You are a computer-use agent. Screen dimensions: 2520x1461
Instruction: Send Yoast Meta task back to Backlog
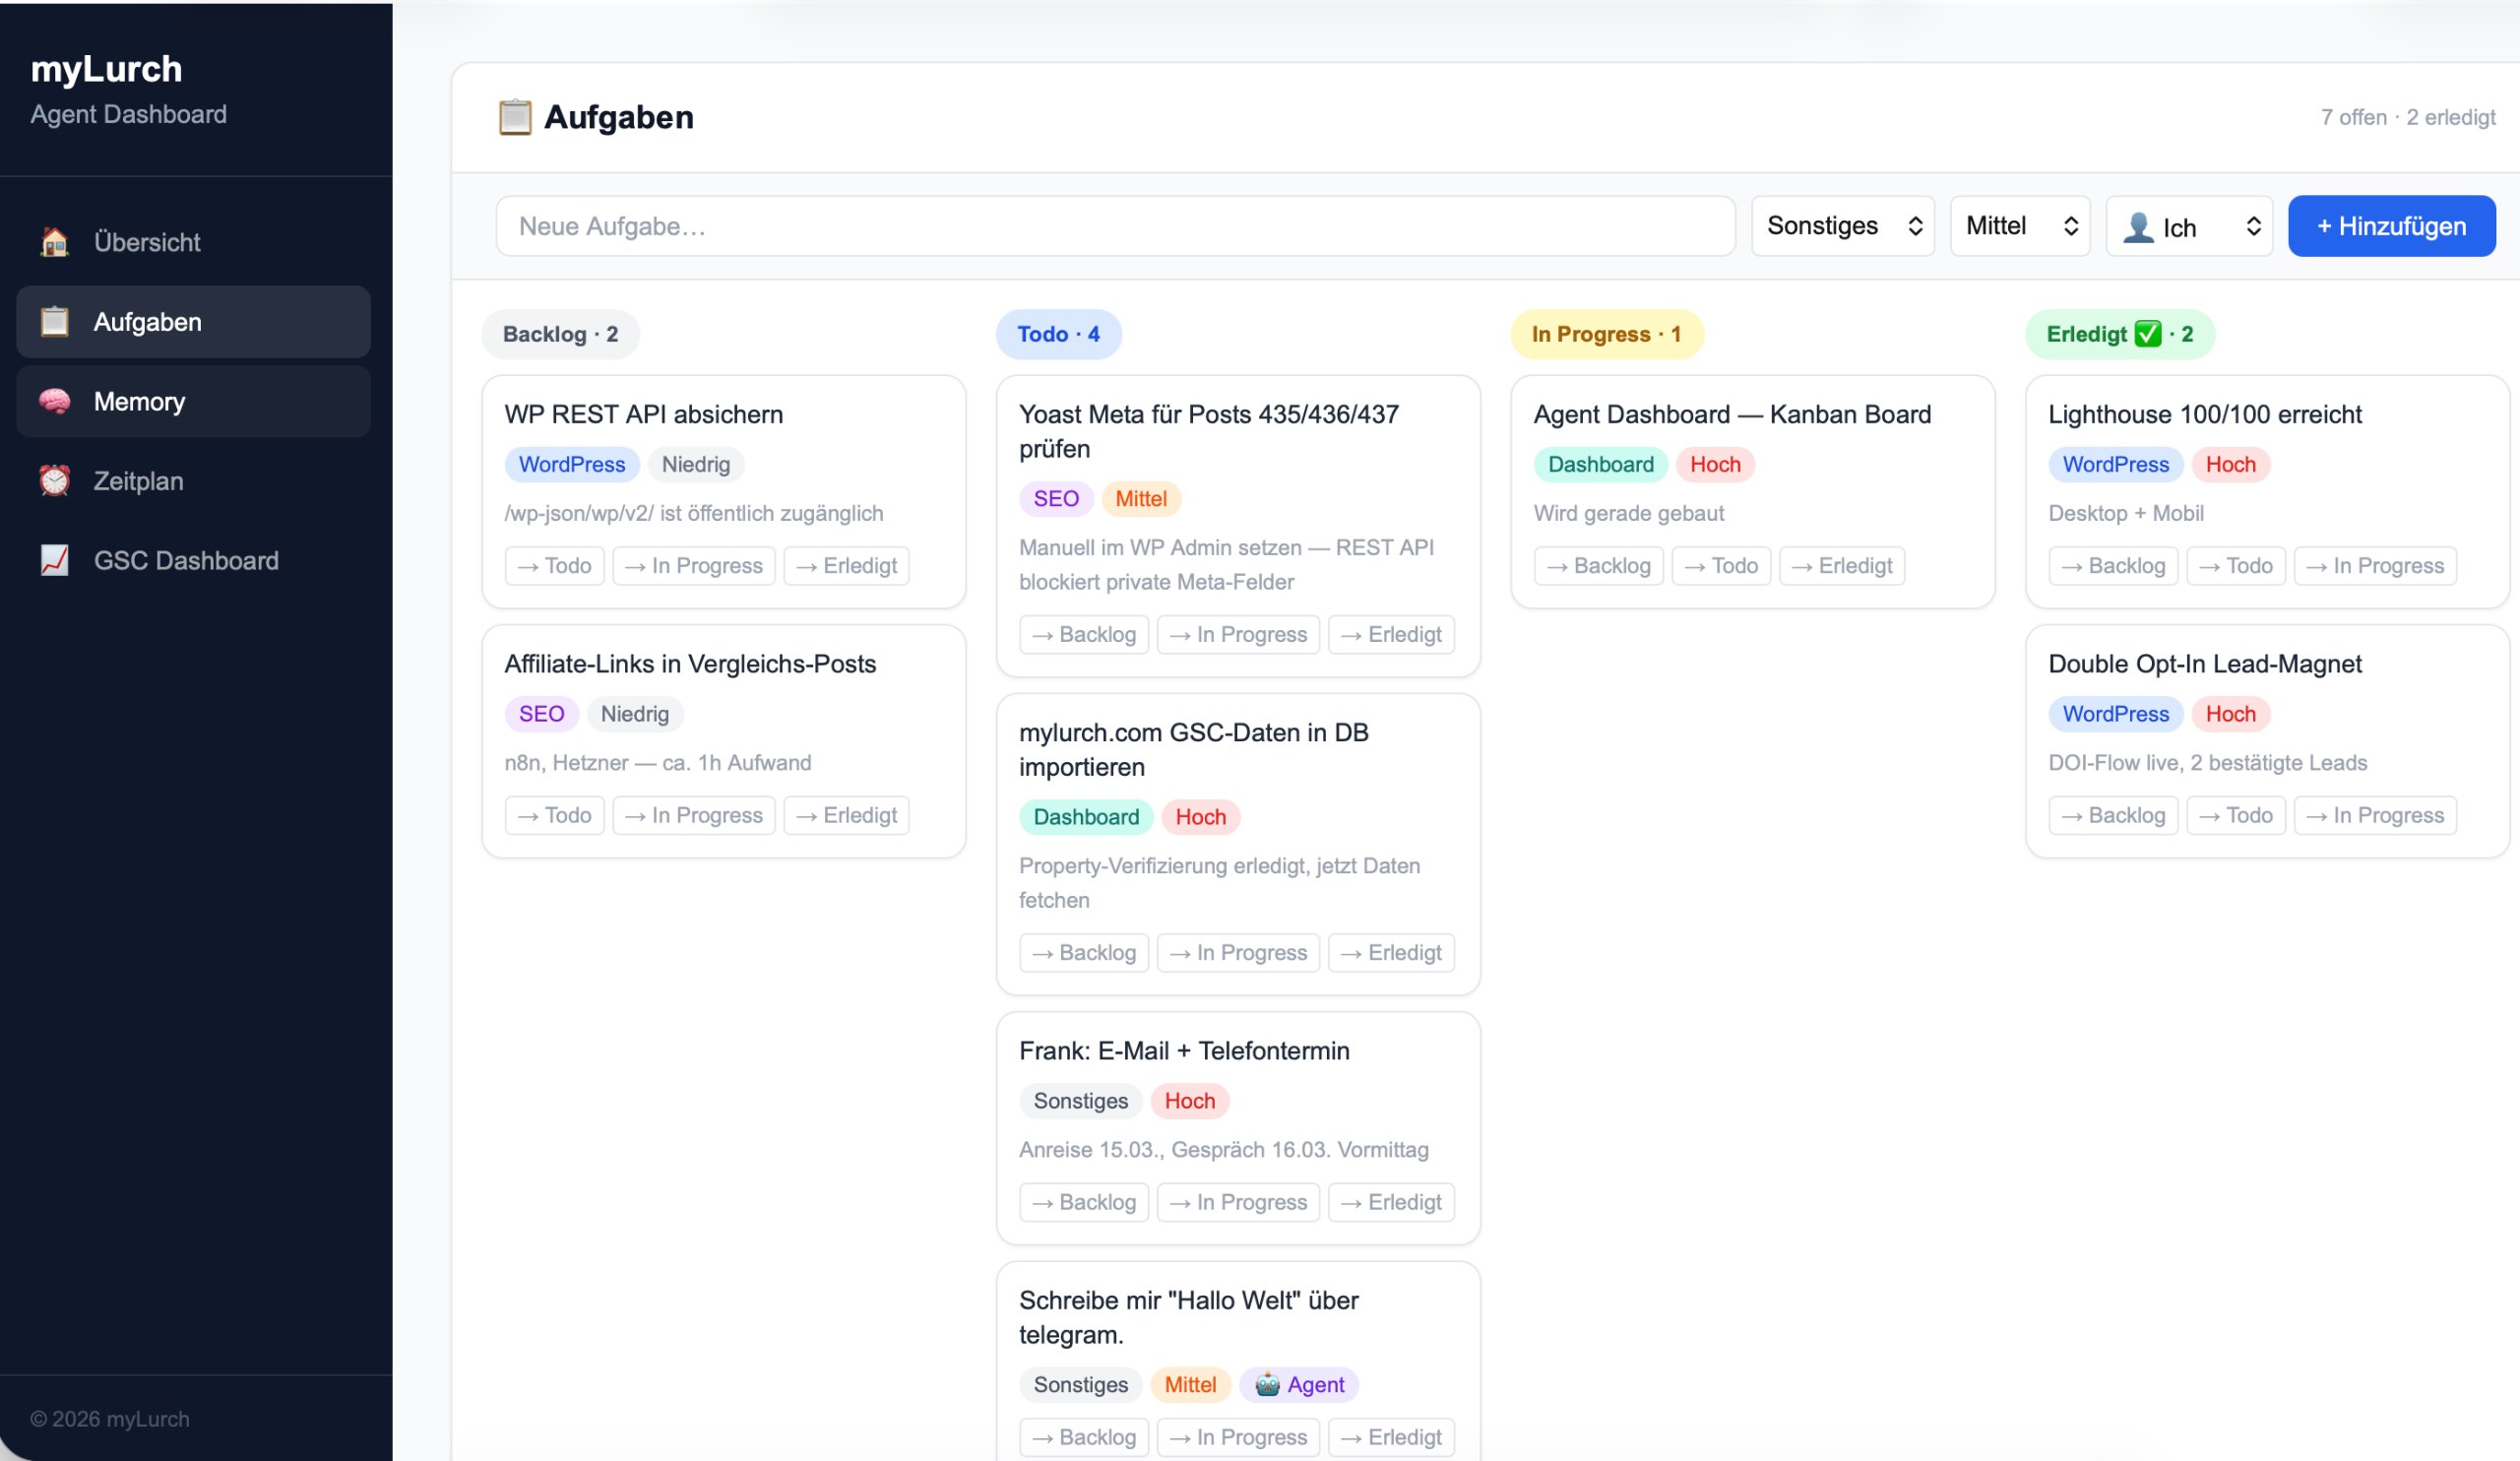[1083, 634]
